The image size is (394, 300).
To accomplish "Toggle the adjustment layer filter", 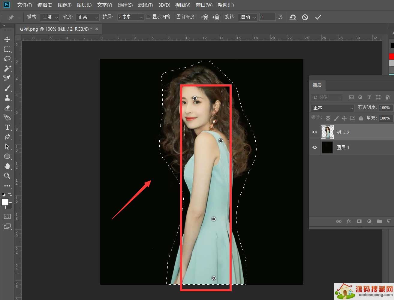I will 360,97.
